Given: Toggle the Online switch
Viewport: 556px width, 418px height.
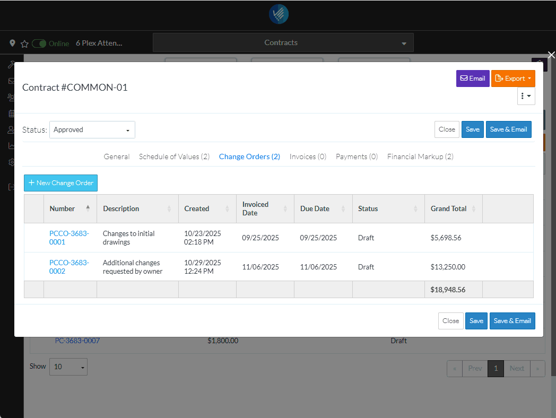Looking at the screenshot, I should click(39, 43).
